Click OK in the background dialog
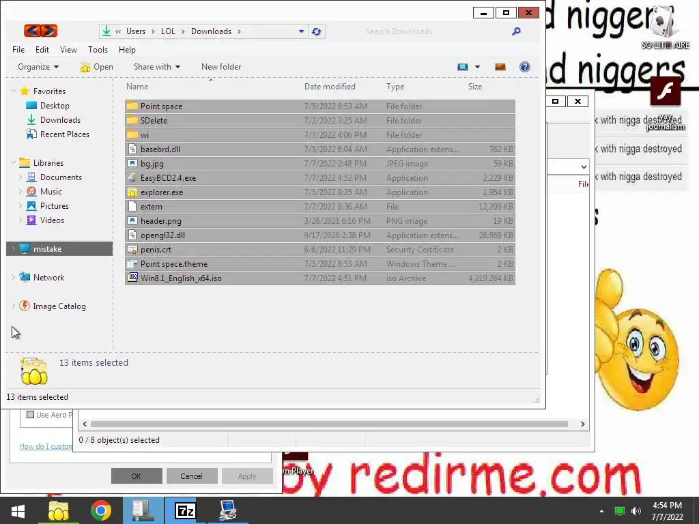Image resolution: width=699 pixels, height=524 pixels. pos(137,476)
